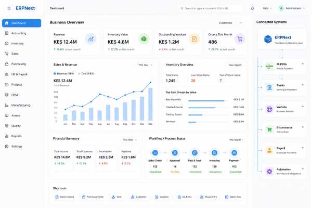Click the Payment workflow step icon
The height and width of the screenshot is (208, 312).
coord(234,153)
